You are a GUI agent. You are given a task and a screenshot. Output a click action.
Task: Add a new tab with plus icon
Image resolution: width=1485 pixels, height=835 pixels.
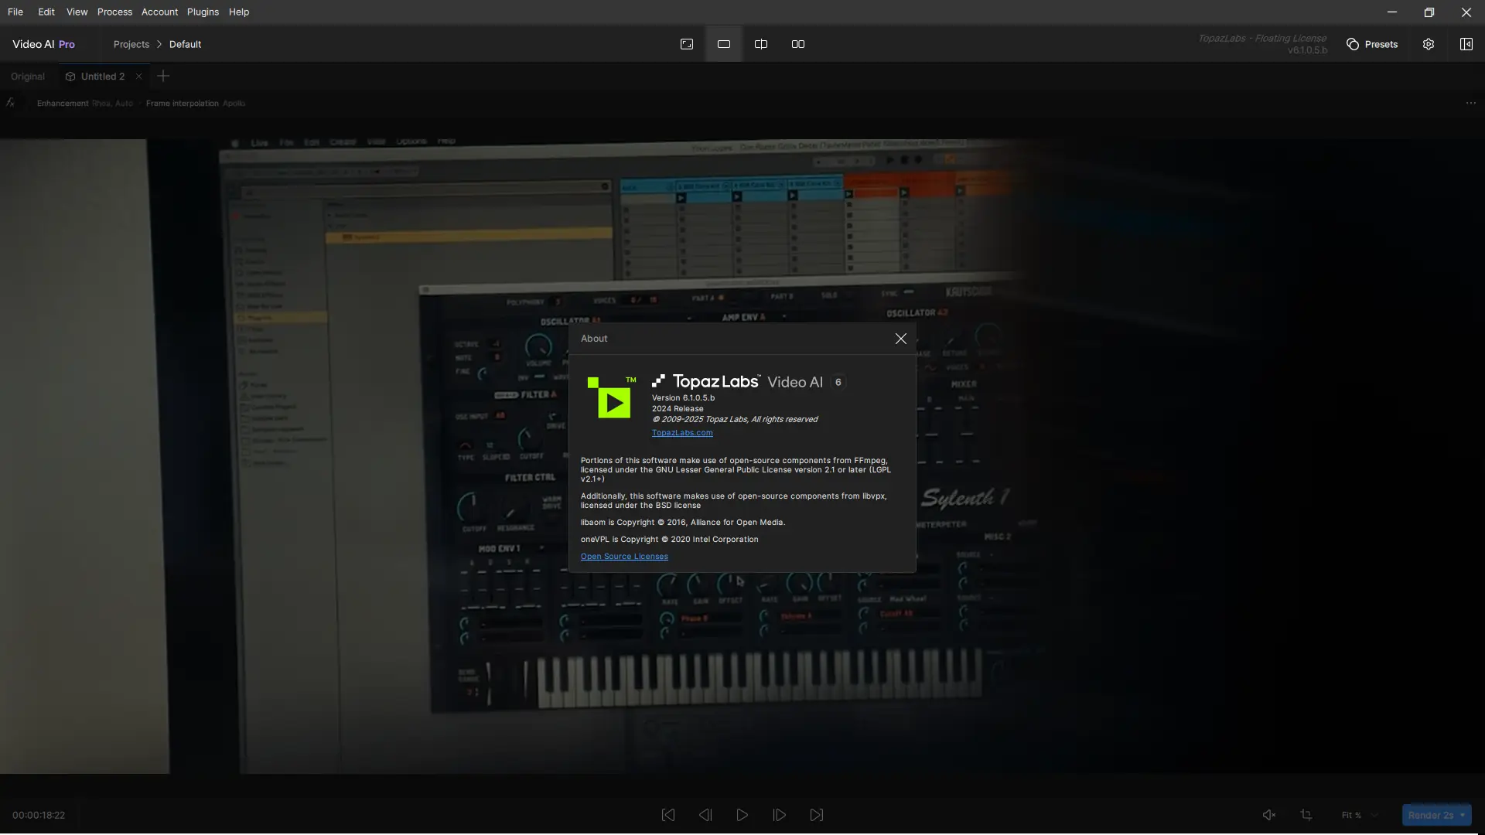point(163,76)
